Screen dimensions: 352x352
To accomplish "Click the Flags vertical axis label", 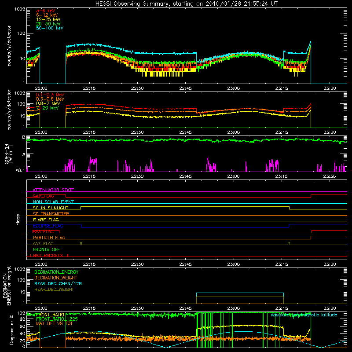I will tap(18, 220).
